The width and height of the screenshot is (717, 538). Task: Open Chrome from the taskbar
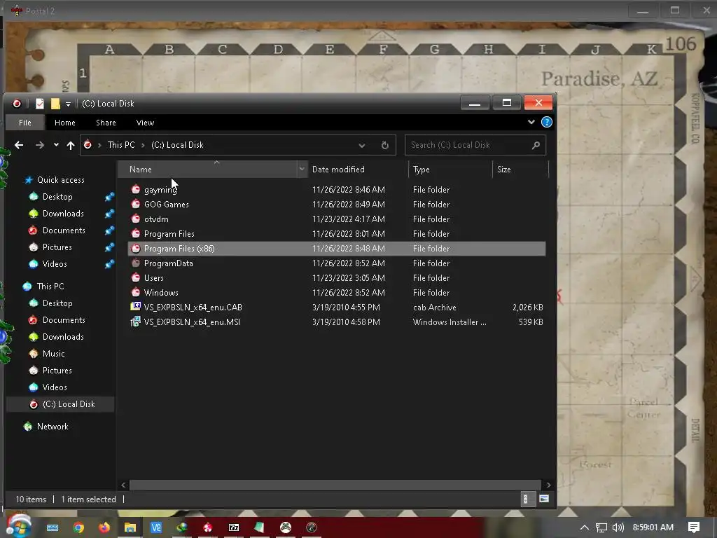[78, 527]
